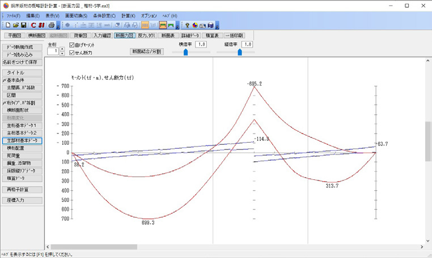This screenshot has height=258, width=432.
Task: Click the タイトル sidebar button
Action: (x=22, y=72)
